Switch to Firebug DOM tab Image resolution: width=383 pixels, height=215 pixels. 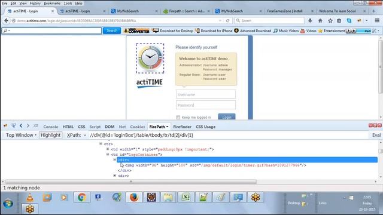pyautogui.click(x=110, y=127)
